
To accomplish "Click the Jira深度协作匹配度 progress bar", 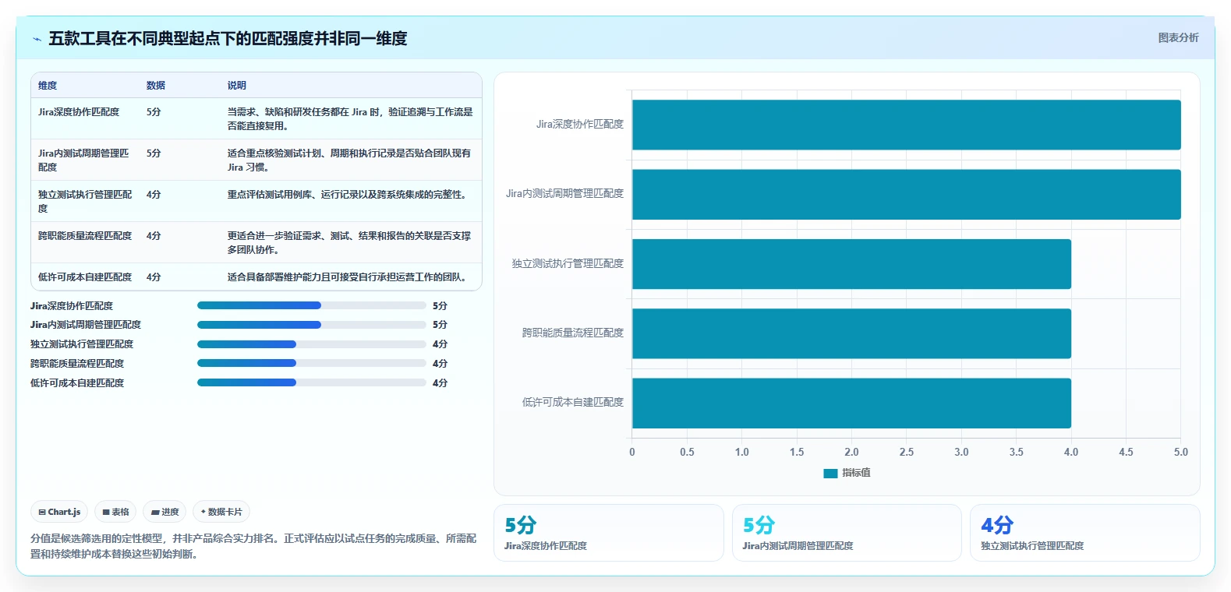I will pyautogui.click(x=312, y=305).
